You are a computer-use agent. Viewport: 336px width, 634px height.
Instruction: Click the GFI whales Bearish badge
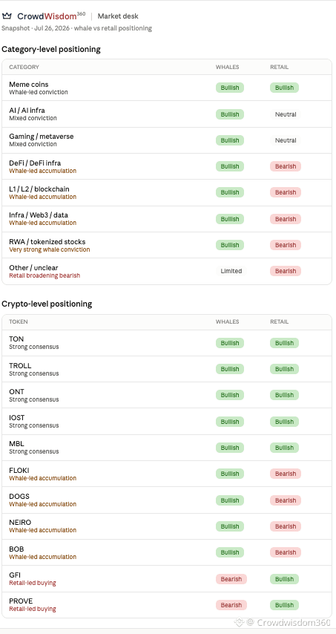pos(231,579)
